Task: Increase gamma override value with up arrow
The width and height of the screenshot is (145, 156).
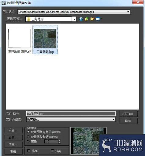Action: [x=60, y=140]
